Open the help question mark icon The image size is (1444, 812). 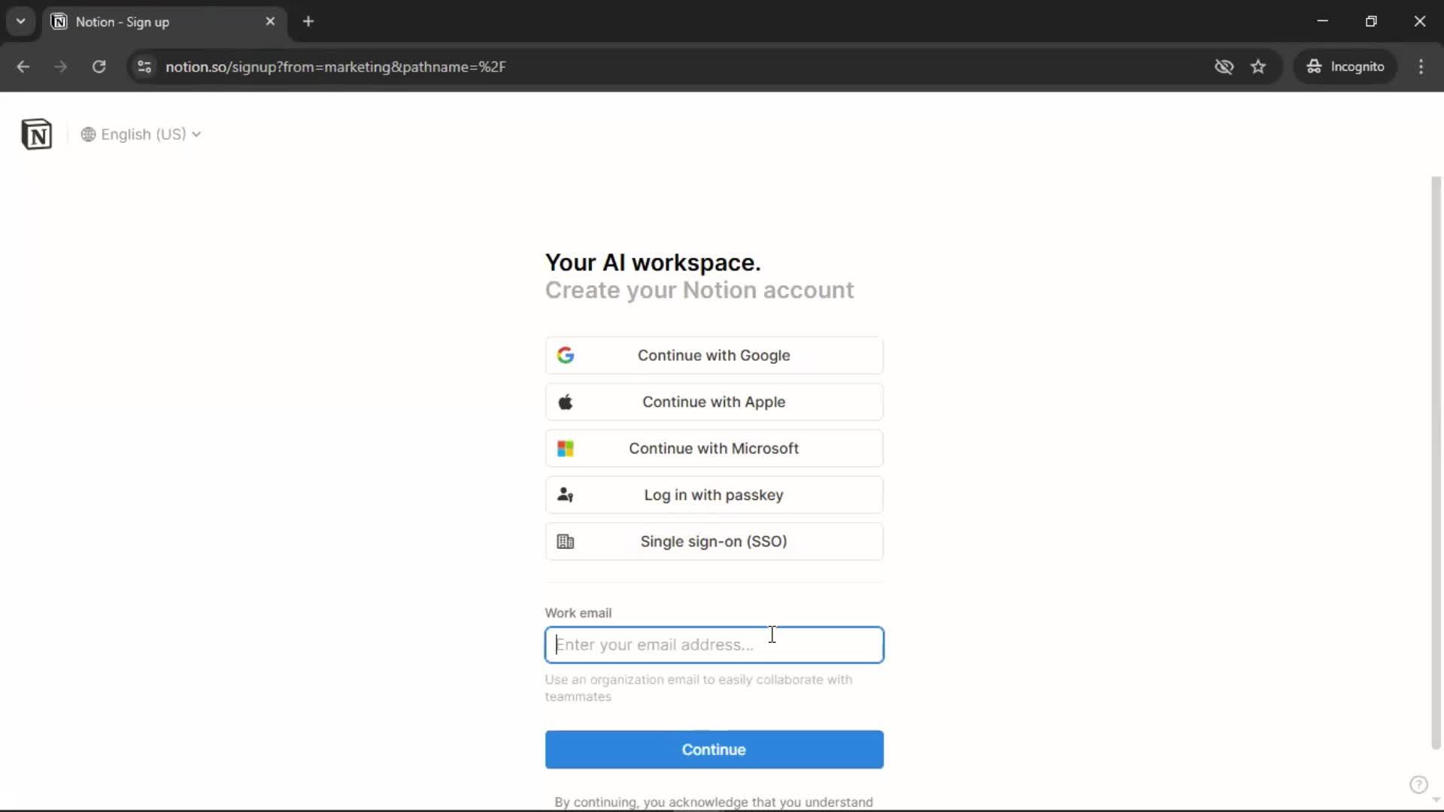click(1418, 785)
